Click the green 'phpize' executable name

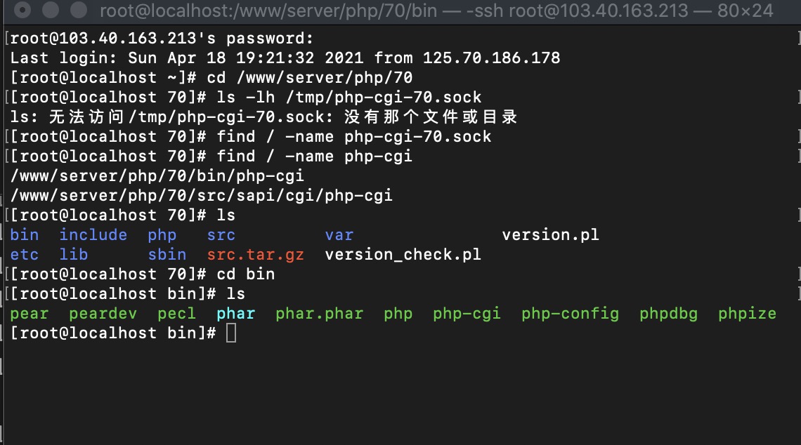[x=747, y=313]
